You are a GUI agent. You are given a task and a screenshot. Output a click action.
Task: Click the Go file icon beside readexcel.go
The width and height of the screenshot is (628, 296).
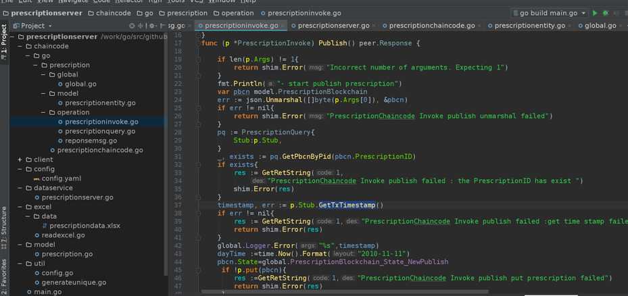[37, 236]
